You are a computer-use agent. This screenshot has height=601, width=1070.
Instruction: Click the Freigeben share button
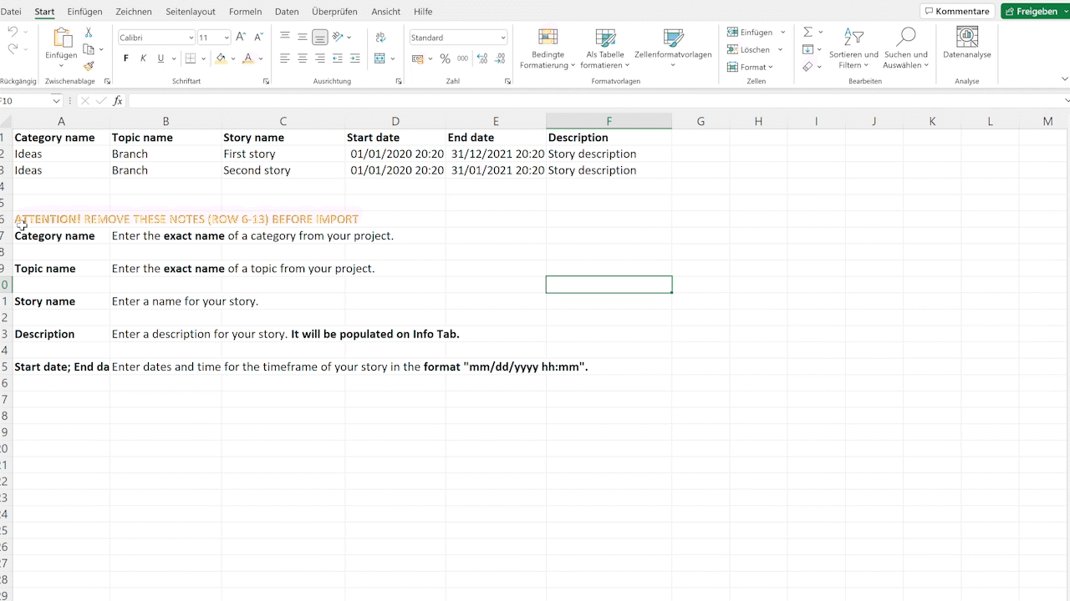coord(1035,12)
